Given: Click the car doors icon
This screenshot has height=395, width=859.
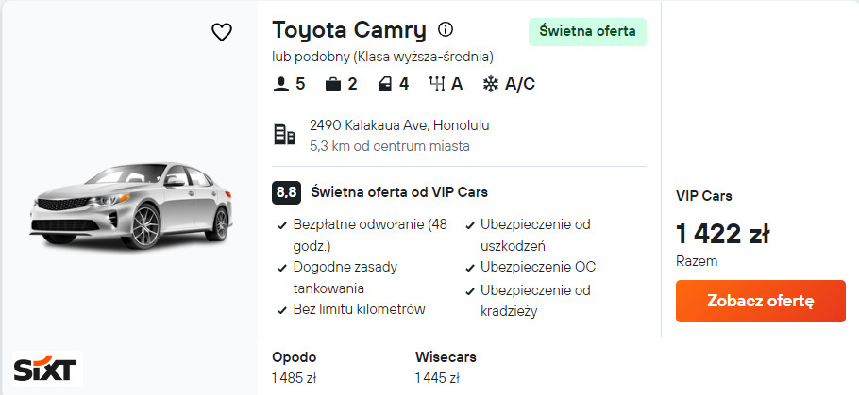Looking at the screenshot, I should (384, 84).
